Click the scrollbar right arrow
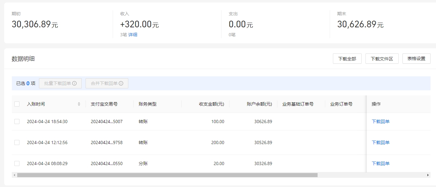 (428, 175)
